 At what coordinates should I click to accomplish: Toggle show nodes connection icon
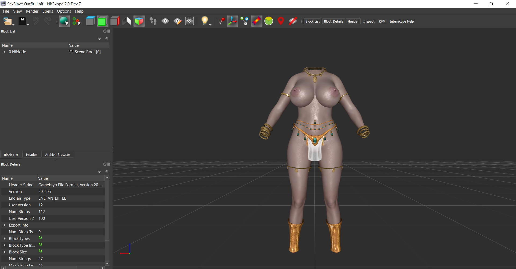pos(245,21)
